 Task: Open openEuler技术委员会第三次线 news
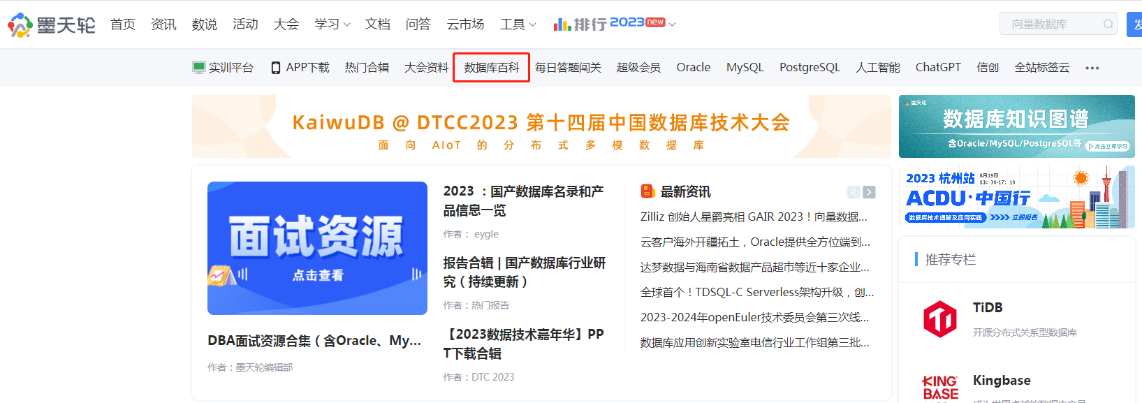pos(755,318)
